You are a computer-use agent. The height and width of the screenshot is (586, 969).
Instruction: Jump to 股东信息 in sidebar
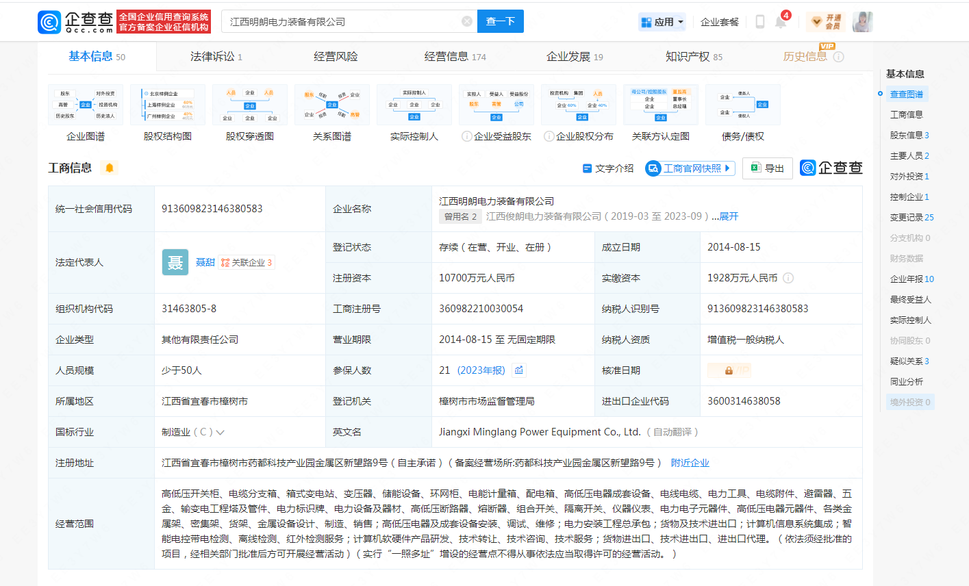coord(909,135)
